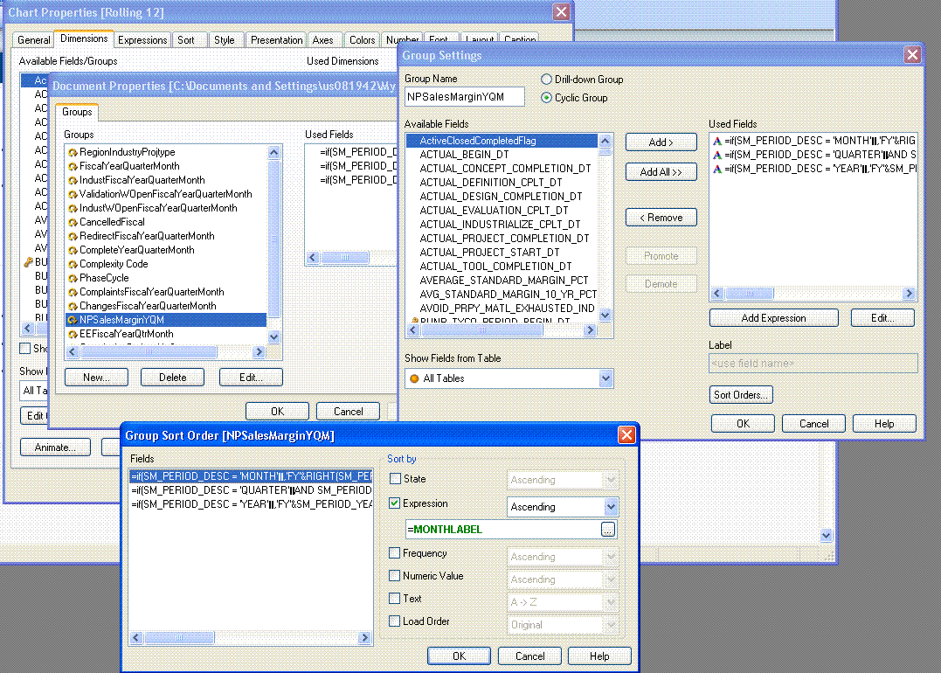This screenshot has width=941, height=673.
Task: Open the Frequency sort direction dropdown
Action: click(x=611, y=557)
